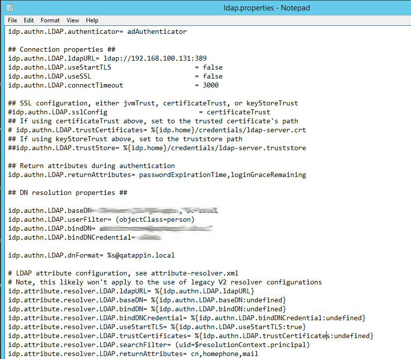Click the attribute.resolver.LDAP.ldapURL line
Screen dimensions: 411x359
click(x=131, y=291)
